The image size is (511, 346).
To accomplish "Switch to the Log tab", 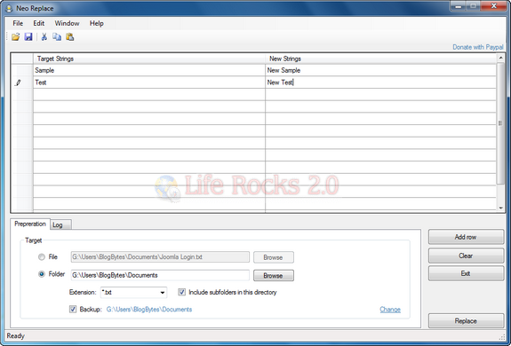I will 61,224.
